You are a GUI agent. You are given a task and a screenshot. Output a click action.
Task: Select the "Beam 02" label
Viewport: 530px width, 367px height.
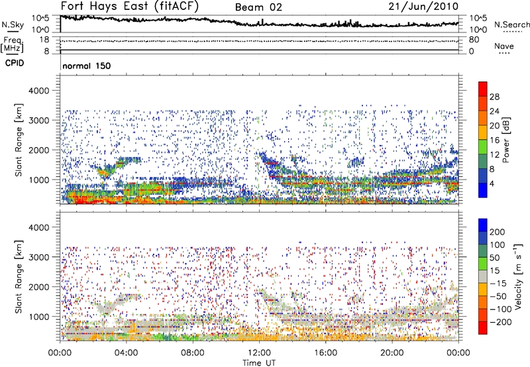click(x=258, y=7)
